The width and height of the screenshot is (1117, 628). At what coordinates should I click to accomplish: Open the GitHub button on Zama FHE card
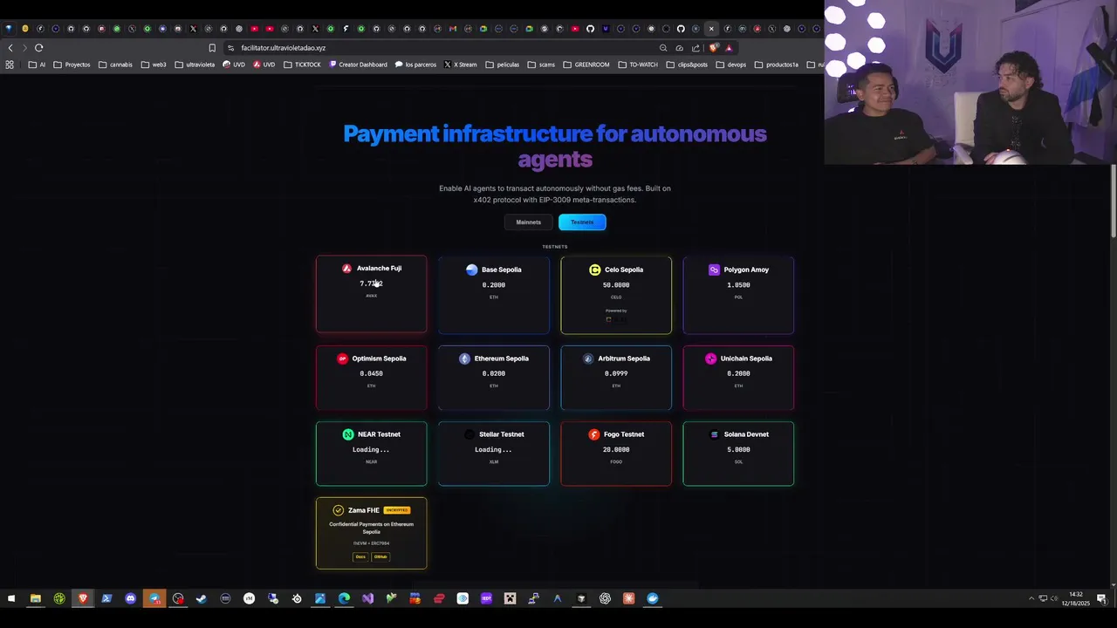click(380, 556)
